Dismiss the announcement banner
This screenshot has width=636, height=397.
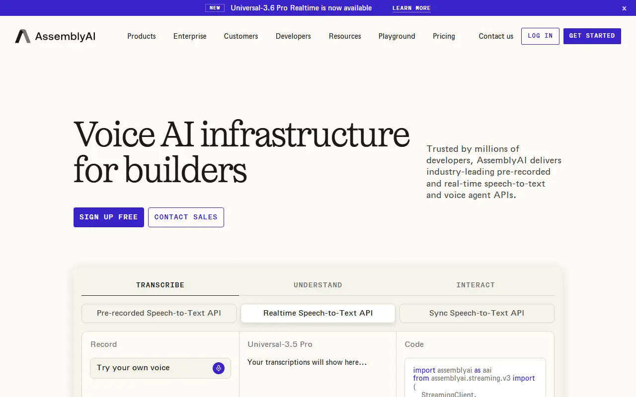click(624, 8)
